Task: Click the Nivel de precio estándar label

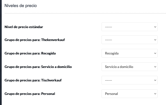Action: click(x=24, y=27)
